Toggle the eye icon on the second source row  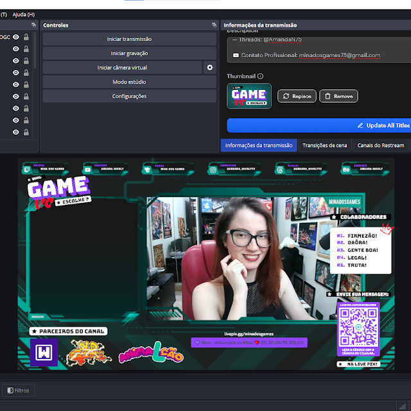point(16,49)
